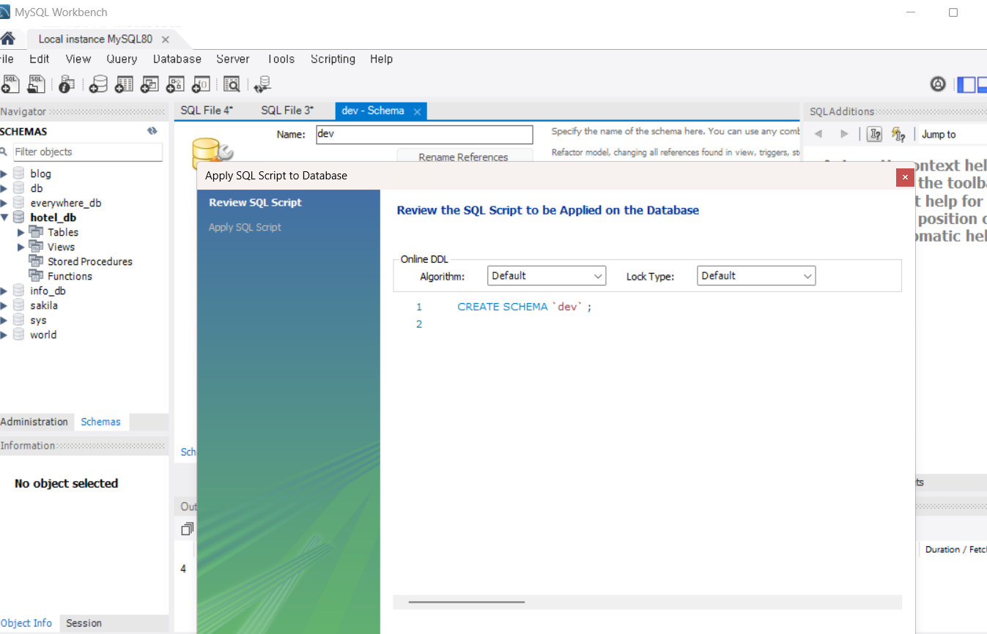Select Stored Procedures under hotel_db
This screenshot has width=987, height=634.
[x=90, y=261]
